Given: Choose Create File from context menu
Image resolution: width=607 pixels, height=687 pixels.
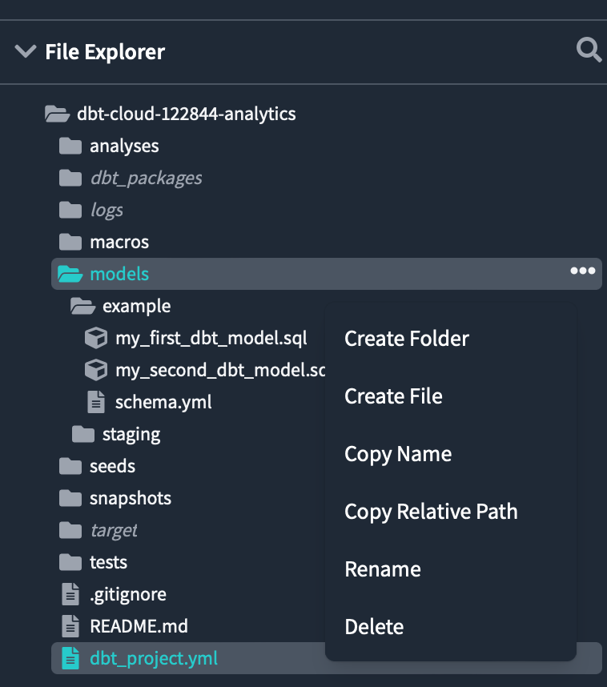Looking at the screenshot, I should 393,396.
